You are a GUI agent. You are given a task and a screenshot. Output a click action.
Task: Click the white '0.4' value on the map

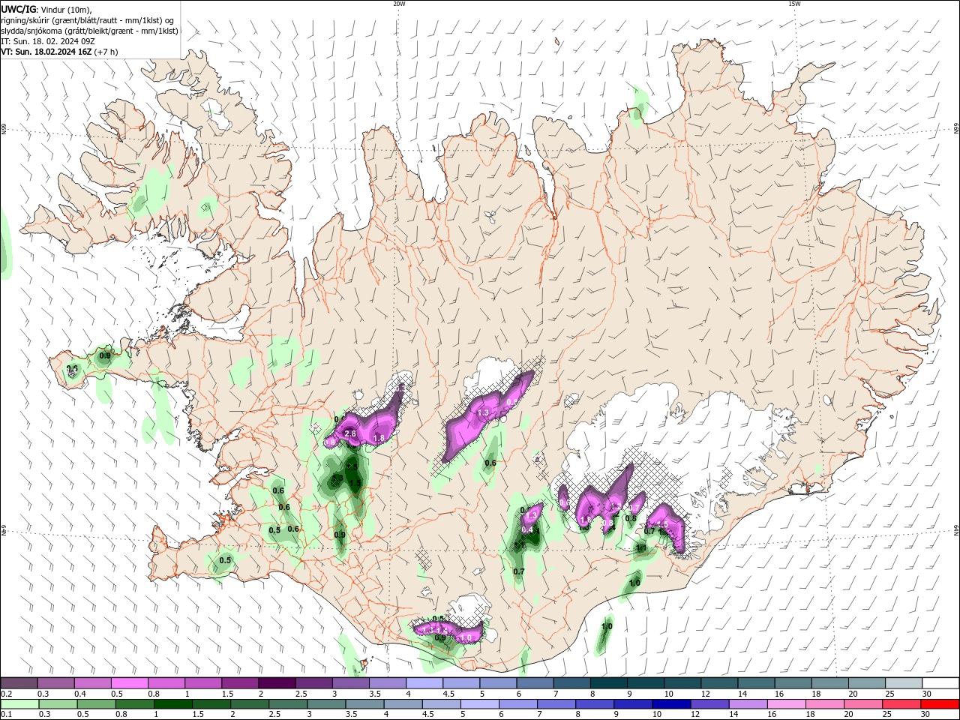527,529
